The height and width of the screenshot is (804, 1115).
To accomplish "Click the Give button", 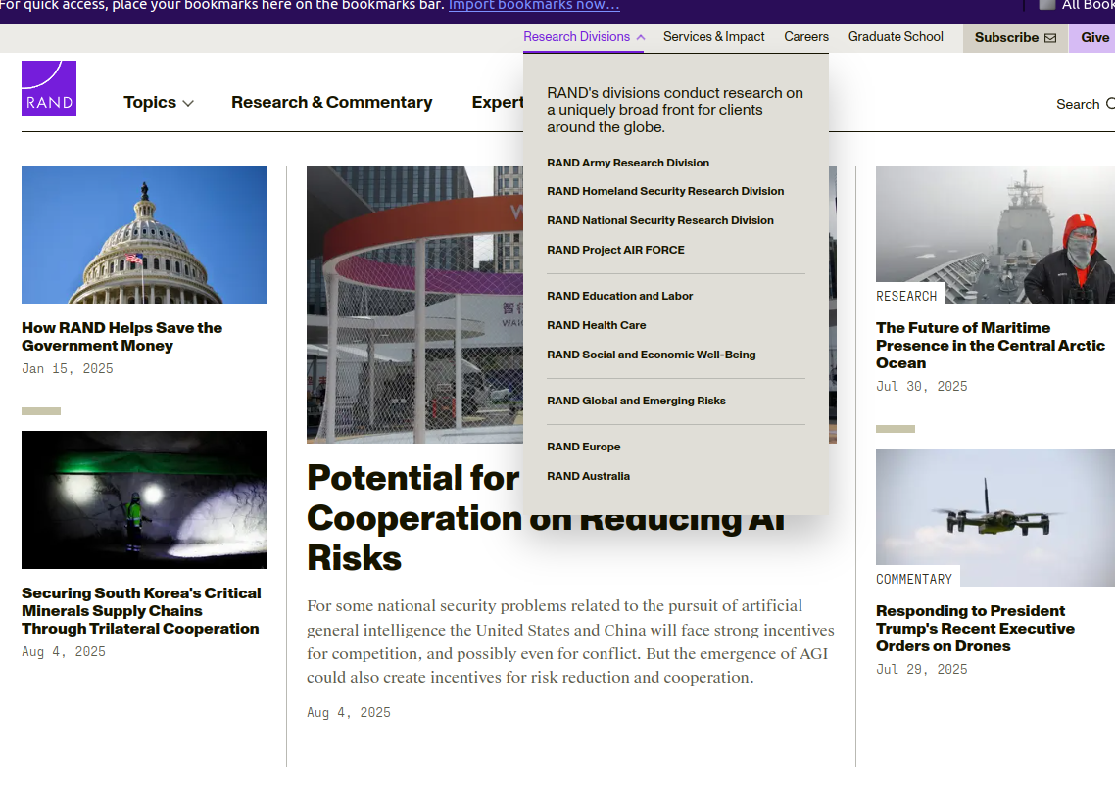I will click(1092, 37).
